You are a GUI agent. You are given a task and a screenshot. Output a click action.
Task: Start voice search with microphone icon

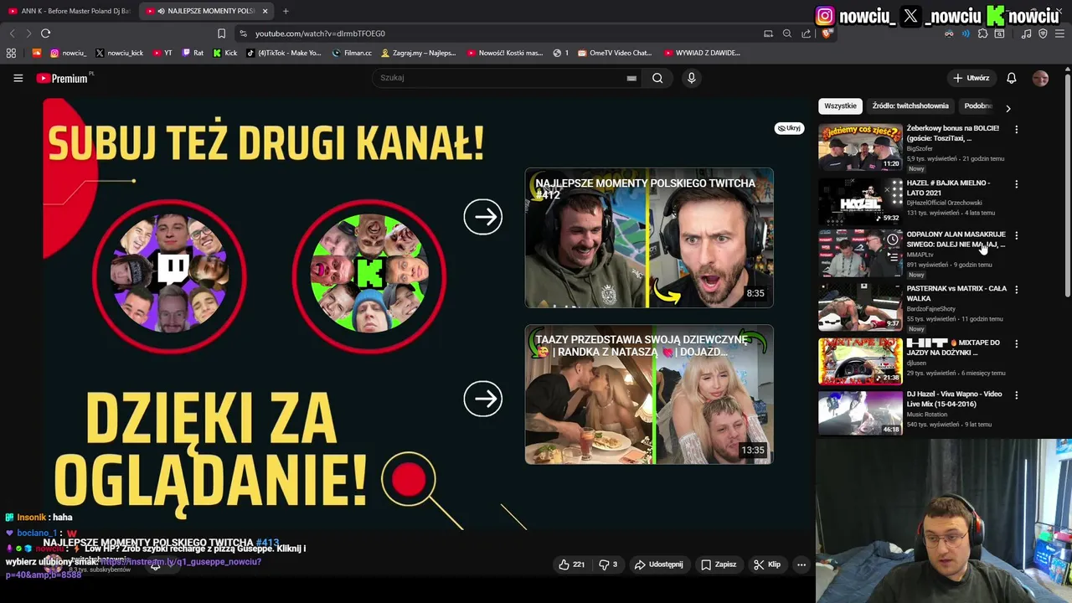691,78
